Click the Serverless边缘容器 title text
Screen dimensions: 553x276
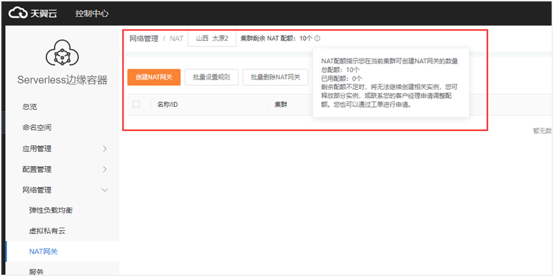tap(62, 80)
